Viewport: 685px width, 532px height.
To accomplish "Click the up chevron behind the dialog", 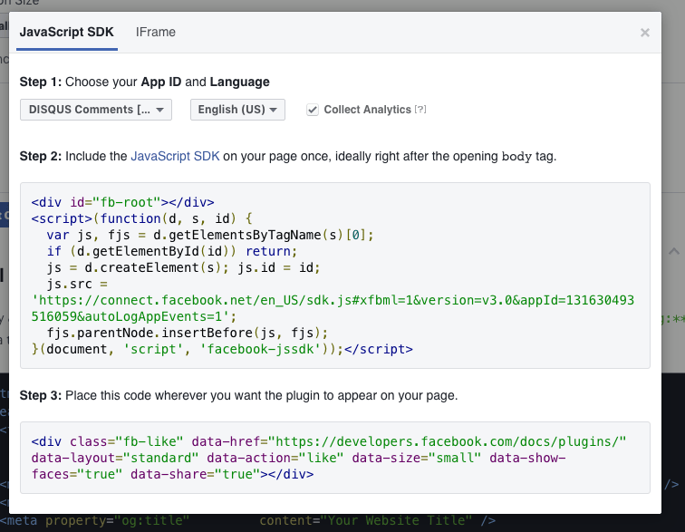I will (673, 251).
